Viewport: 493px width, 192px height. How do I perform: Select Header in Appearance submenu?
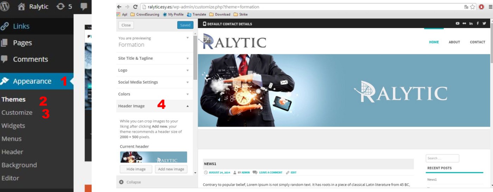(12, 152)
